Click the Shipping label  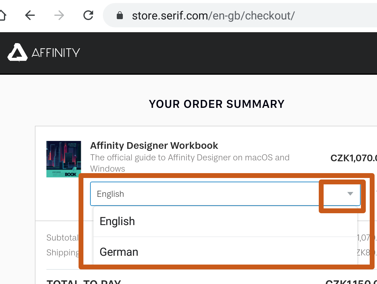coord(63,252)
